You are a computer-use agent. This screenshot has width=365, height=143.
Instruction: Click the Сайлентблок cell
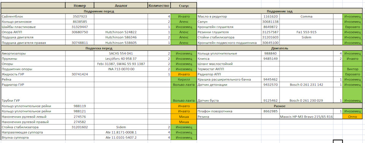click(33, 17)
